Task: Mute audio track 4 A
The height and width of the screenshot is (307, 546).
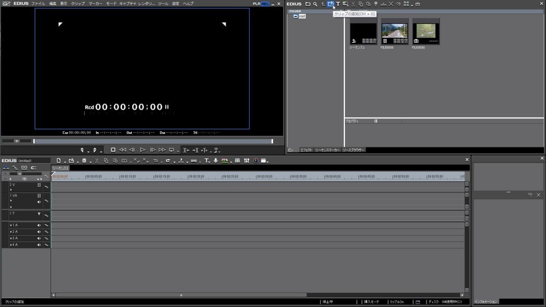Action: click(x=39, y=245)
